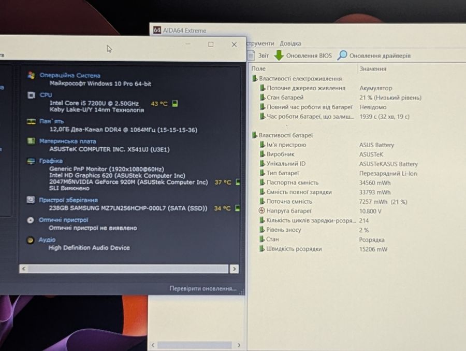Click AIDA64 left pane scrollbar left arrow

coord(153,345)
